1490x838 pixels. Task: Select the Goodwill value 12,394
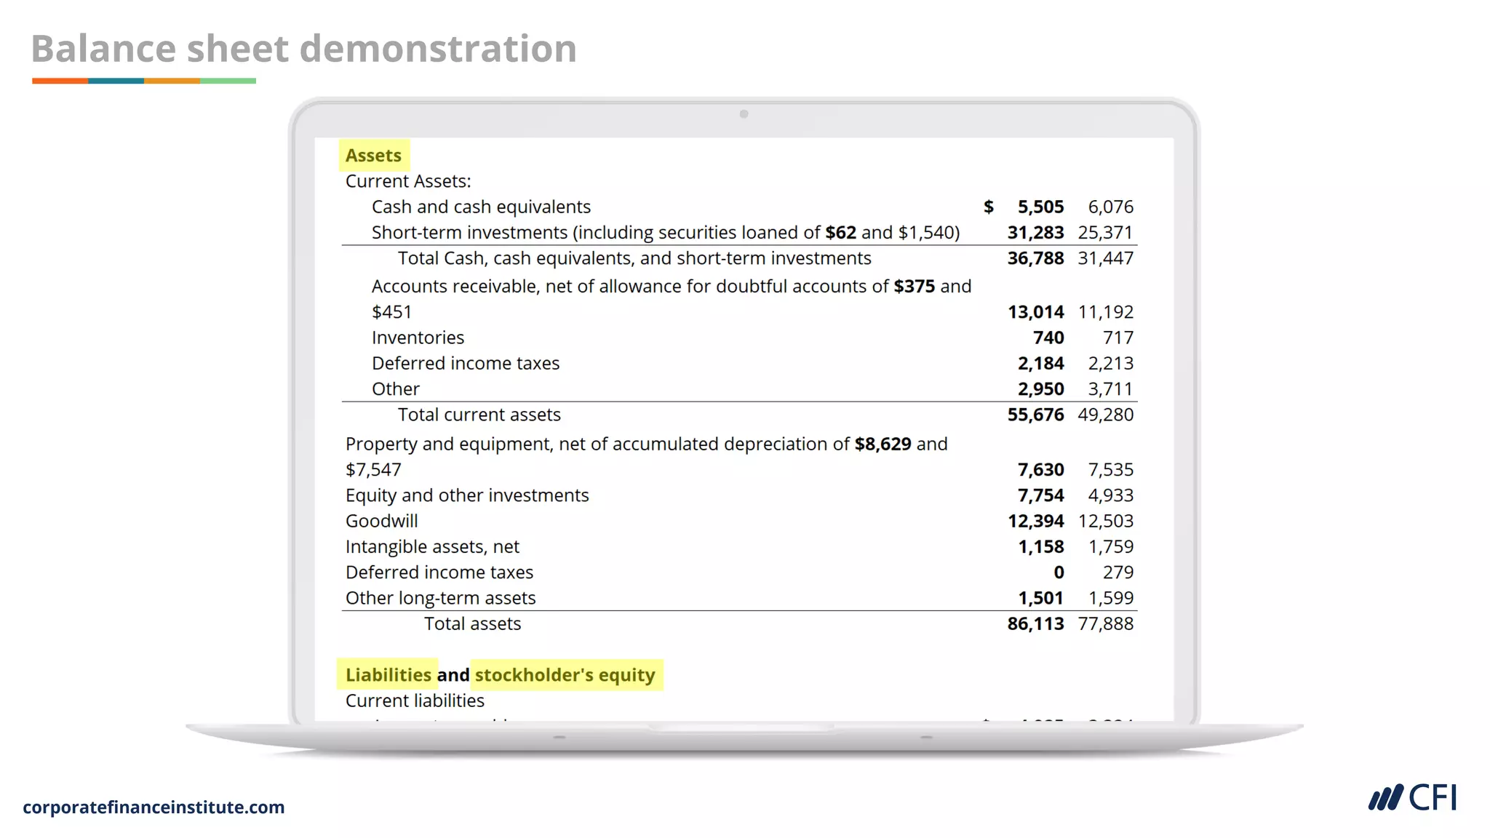coord(1035,522)
